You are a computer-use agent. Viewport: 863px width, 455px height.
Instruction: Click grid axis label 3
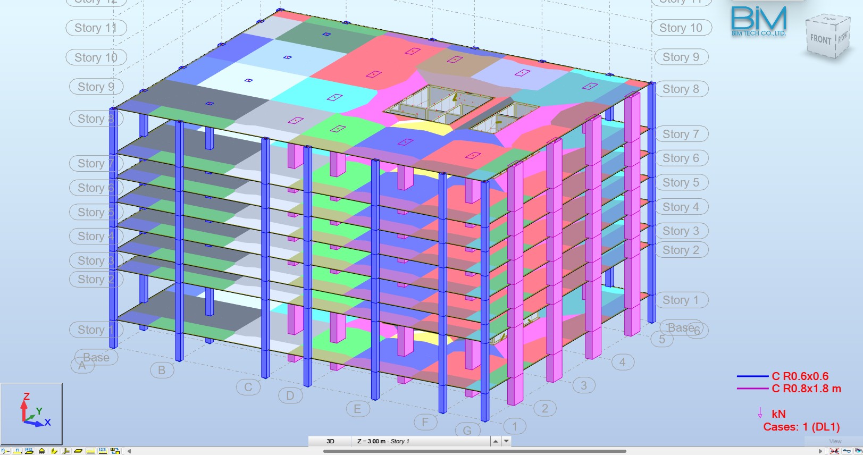584,385
